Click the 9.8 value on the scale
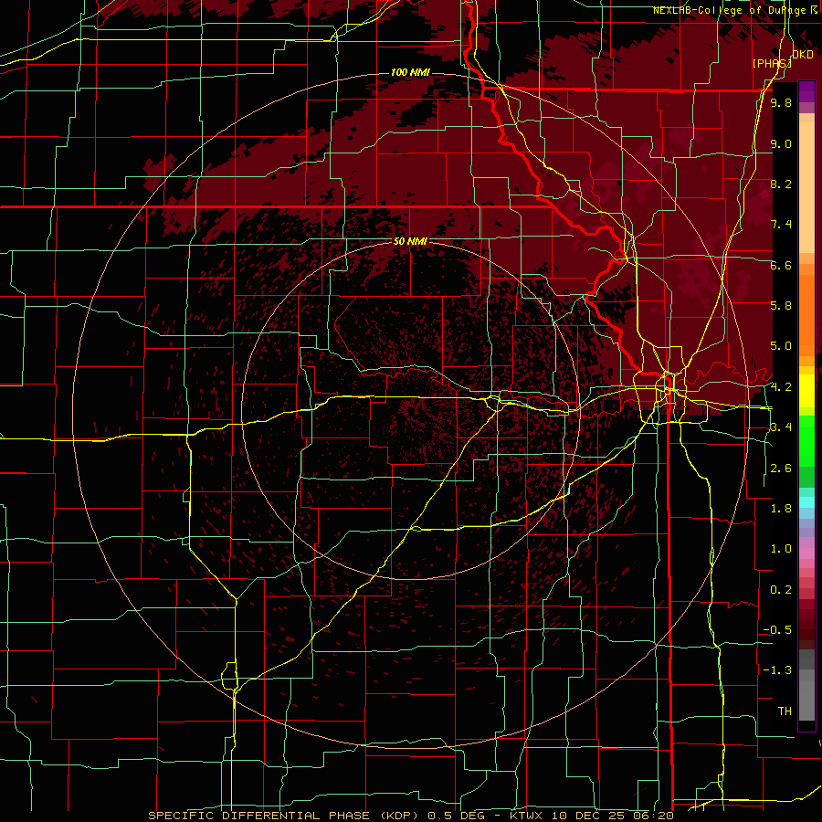The image size is (822, 822). coord(781,102)
